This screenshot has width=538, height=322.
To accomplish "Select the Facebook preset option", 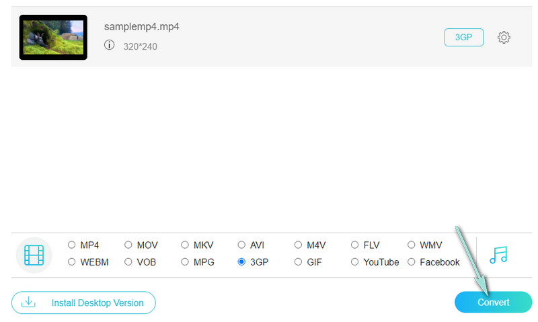I will pyautogui.click(x=412, y=262).
